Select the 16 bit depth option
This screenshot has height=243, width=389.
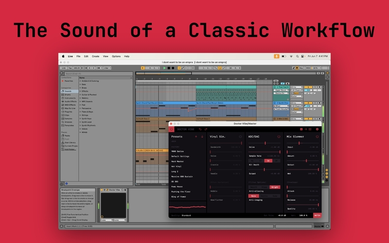(268, 161)
